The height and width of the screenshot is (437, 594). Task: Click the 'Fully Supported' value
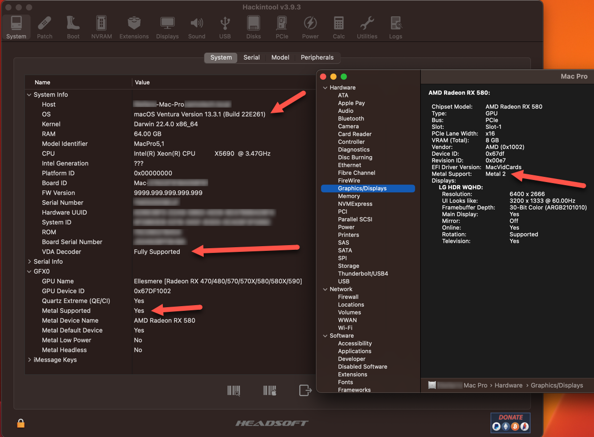tap(157, 252)
